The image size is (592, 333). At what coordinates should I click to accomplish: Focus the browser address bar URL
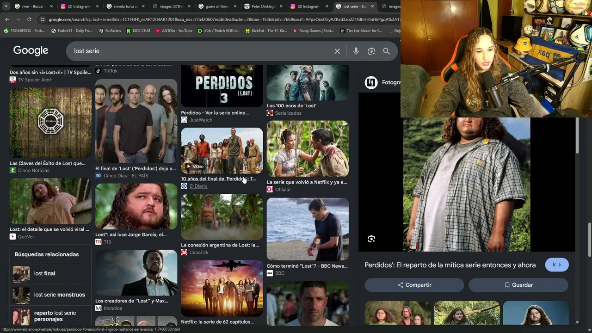point(224,19)
